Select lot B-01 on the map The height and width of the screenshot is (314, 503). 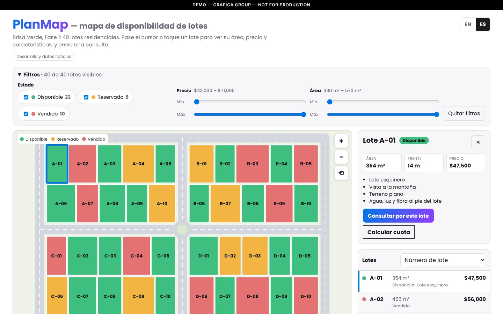click(202, 164)
